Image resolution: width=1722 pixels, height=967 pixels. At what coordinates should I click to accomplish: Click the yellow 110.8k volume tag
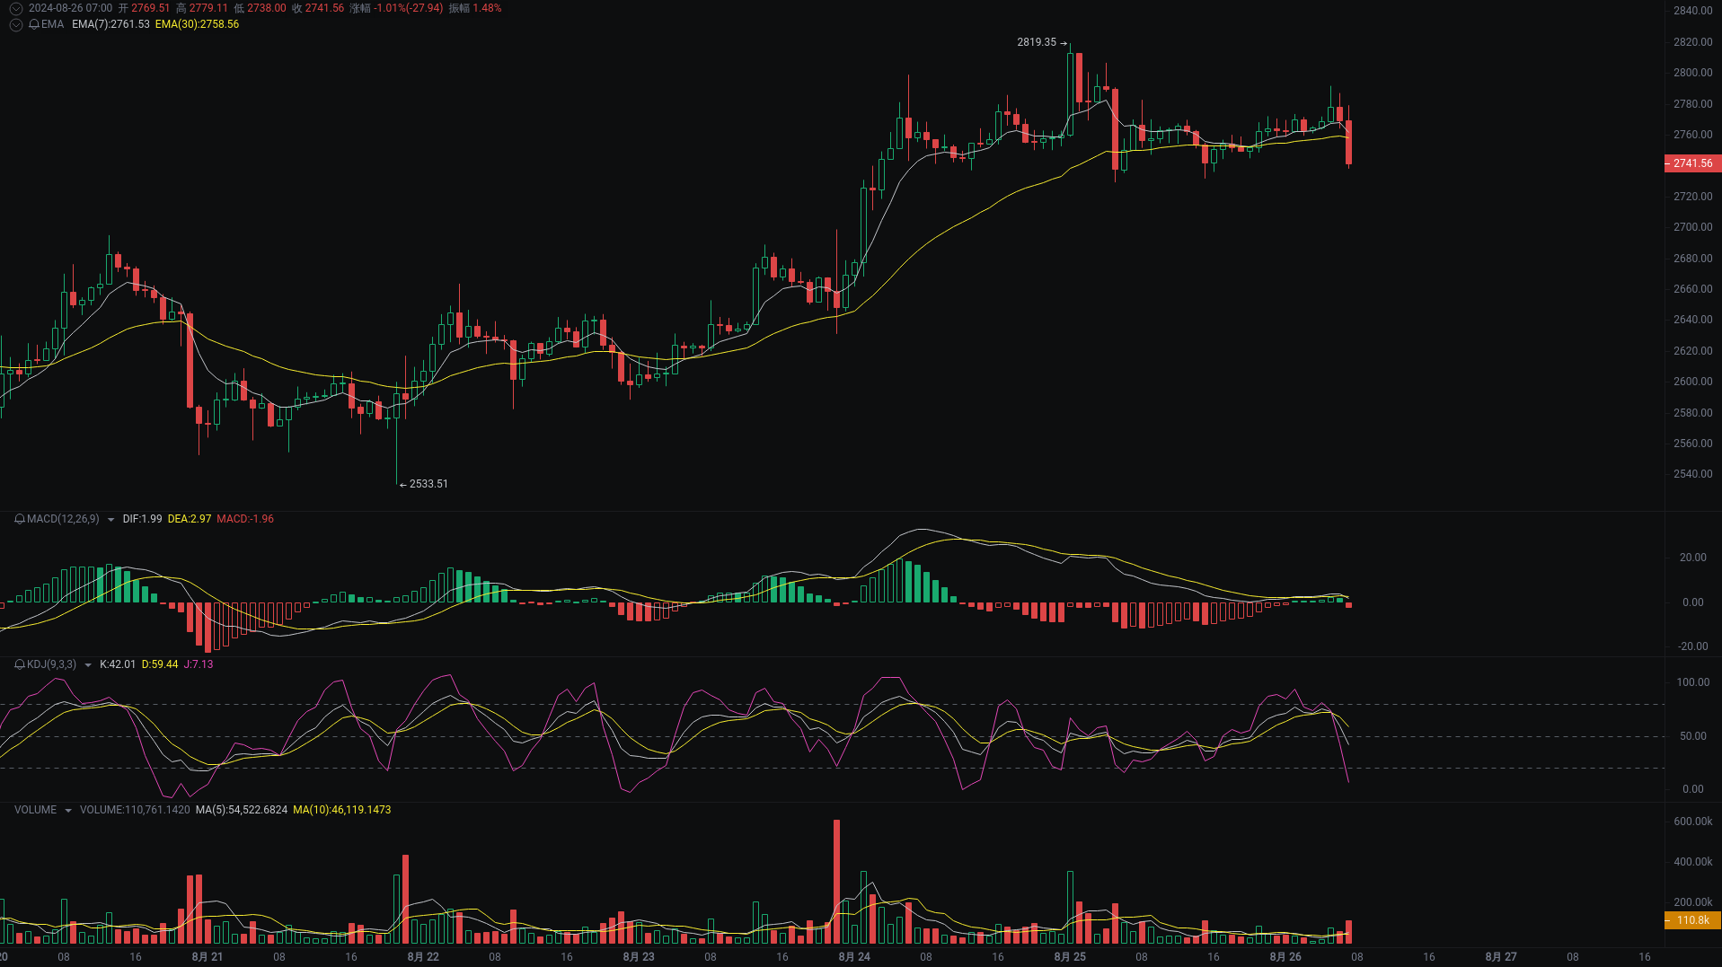1692,920
